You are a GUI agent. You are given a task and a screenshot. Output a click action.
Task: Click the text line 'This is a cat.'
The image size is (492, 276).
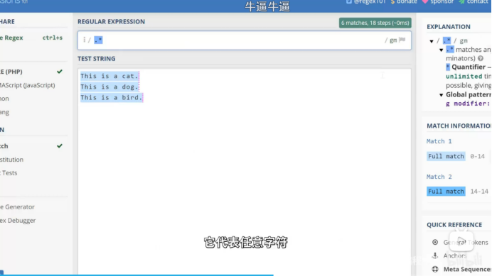coord(109,76)
